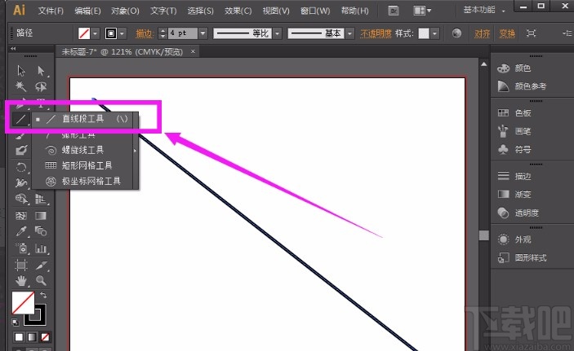The width and height of the screenshot is (574, 351).
Task: Select the Width tool
Action: (21, 182)
